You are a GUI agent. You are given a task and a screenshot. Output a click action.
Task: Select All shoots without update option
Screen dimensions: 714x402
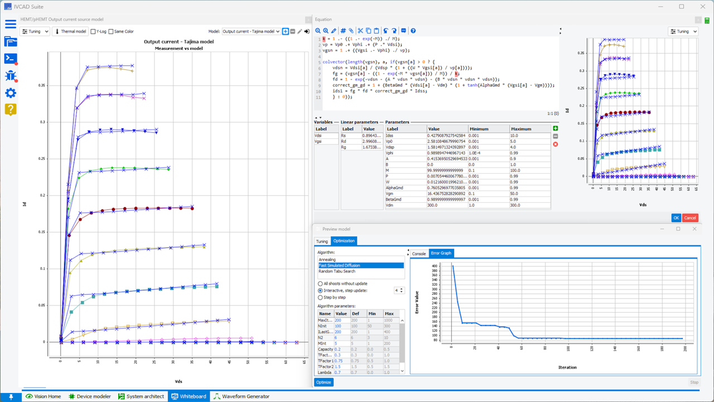click(342, 284)
